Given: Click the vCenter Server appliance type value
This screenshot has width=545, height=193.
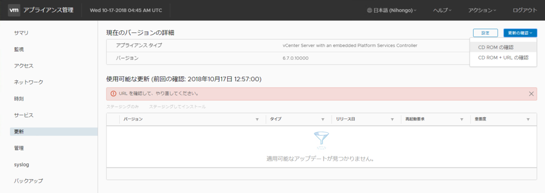Looking at the screenshot, I should coord(350,46).
